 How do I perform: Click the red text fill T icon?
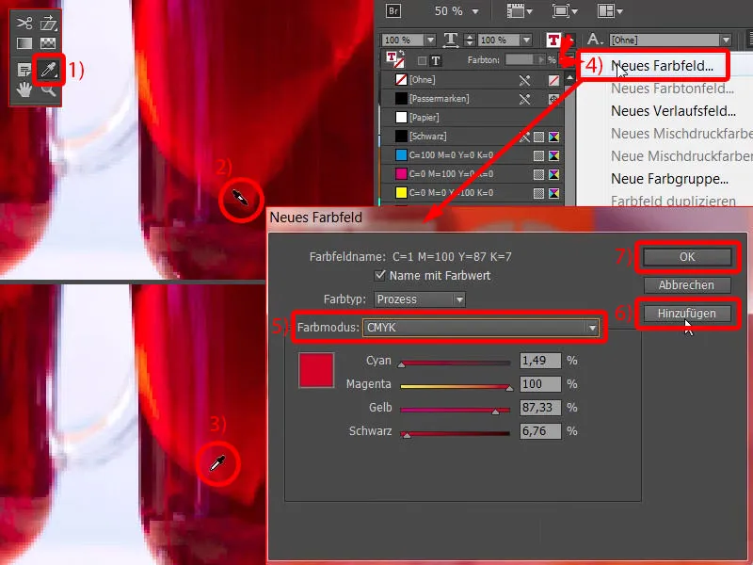pyautogui.click(x=553, y=40)
